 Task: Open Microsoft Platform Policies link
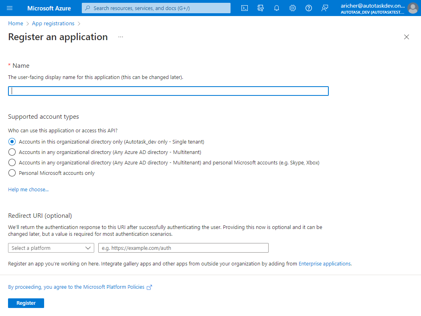[76, 287]
